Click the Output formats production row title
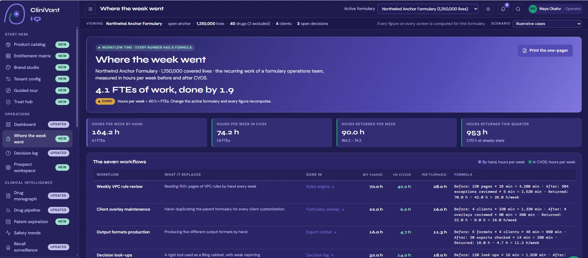The width and height of the screenshot is (588, 258). [x=123, y=232]
